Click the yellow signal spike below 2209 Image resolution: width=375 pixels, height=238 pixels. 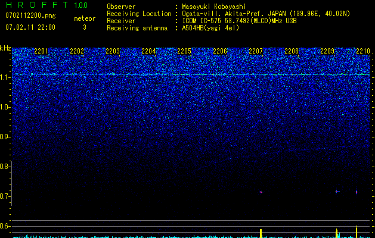pos(337,233)
